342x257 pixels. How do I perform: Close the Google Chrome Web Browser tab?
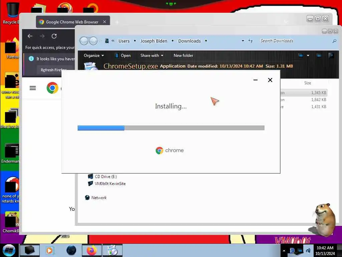point(105,22)
